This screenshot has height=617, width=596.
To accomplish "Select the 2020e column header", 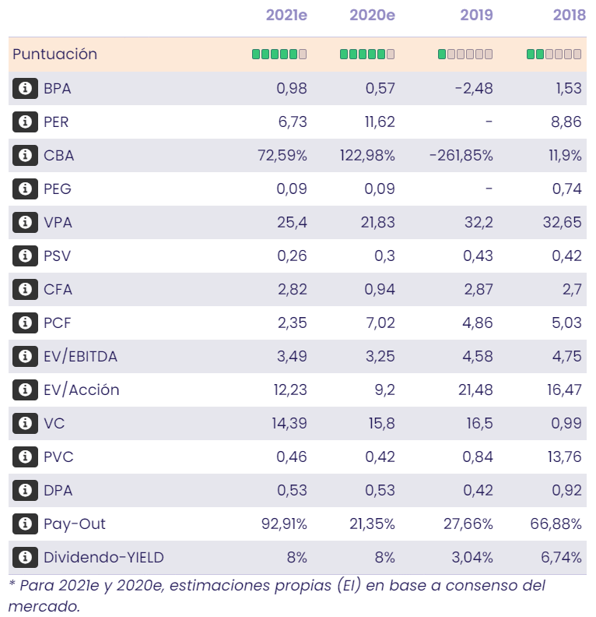I will pyautogui.click(x=372, y=15).
